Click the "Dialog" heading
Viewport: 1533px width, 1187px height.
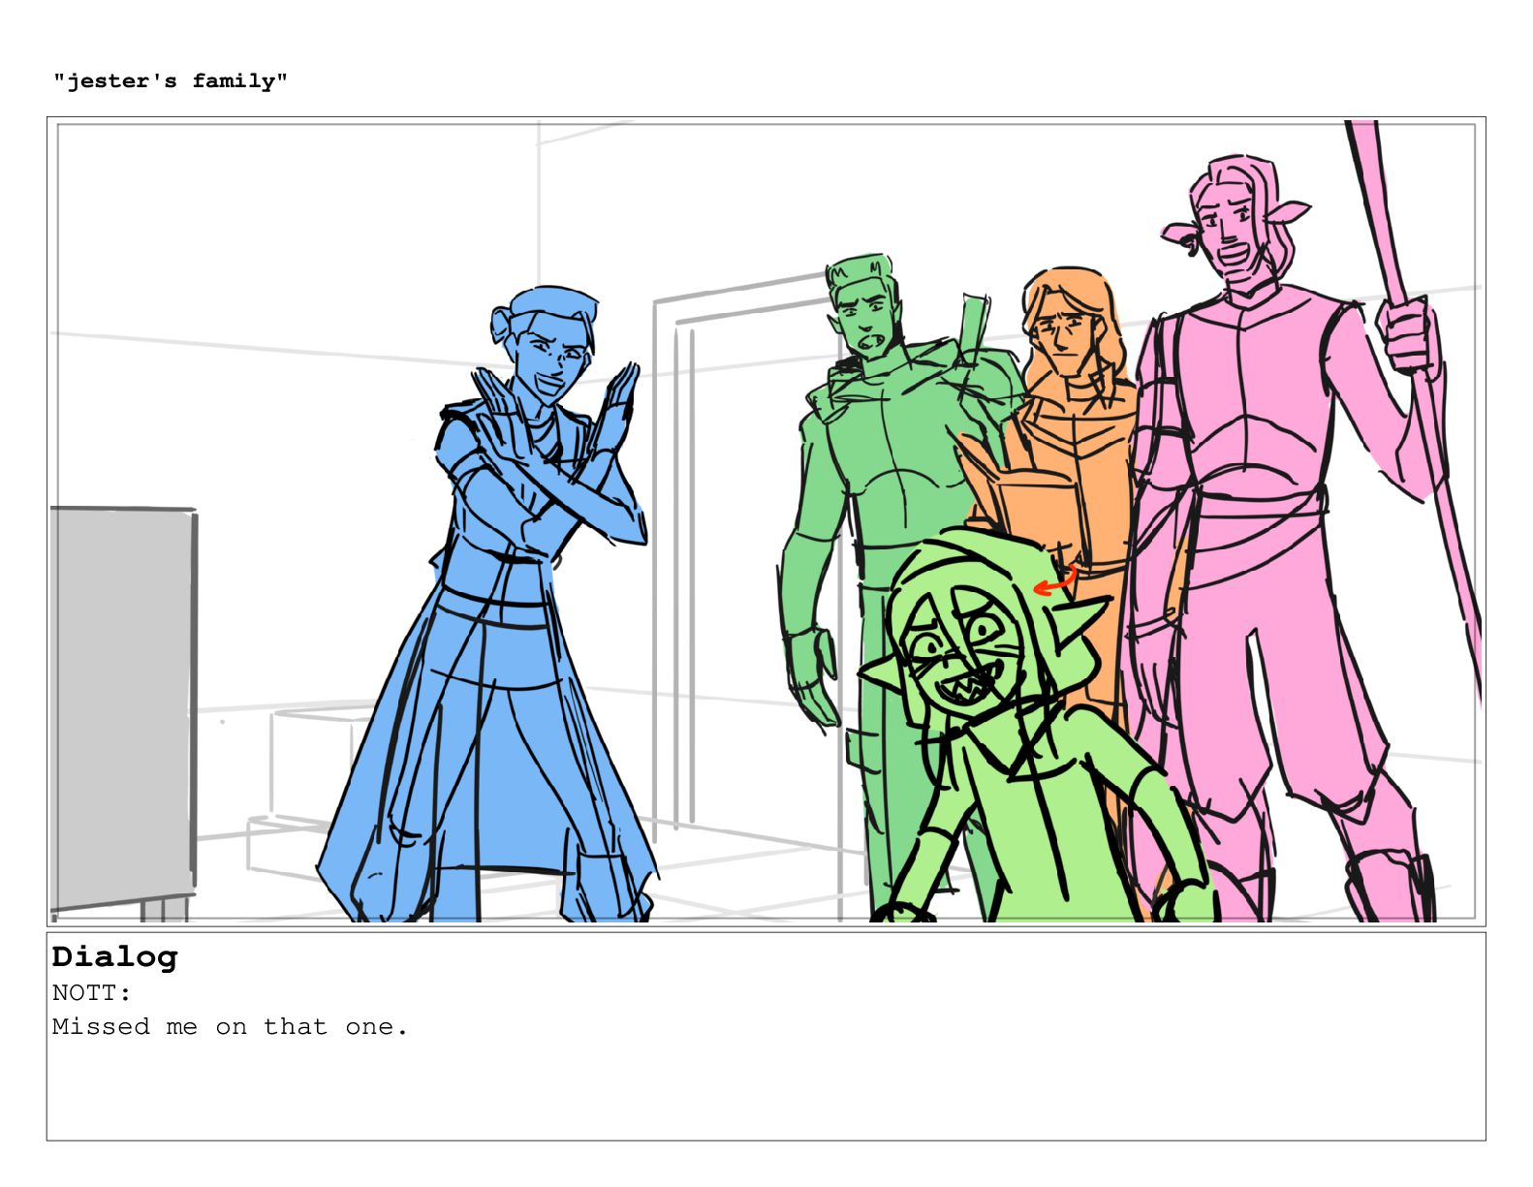[115, 957]
